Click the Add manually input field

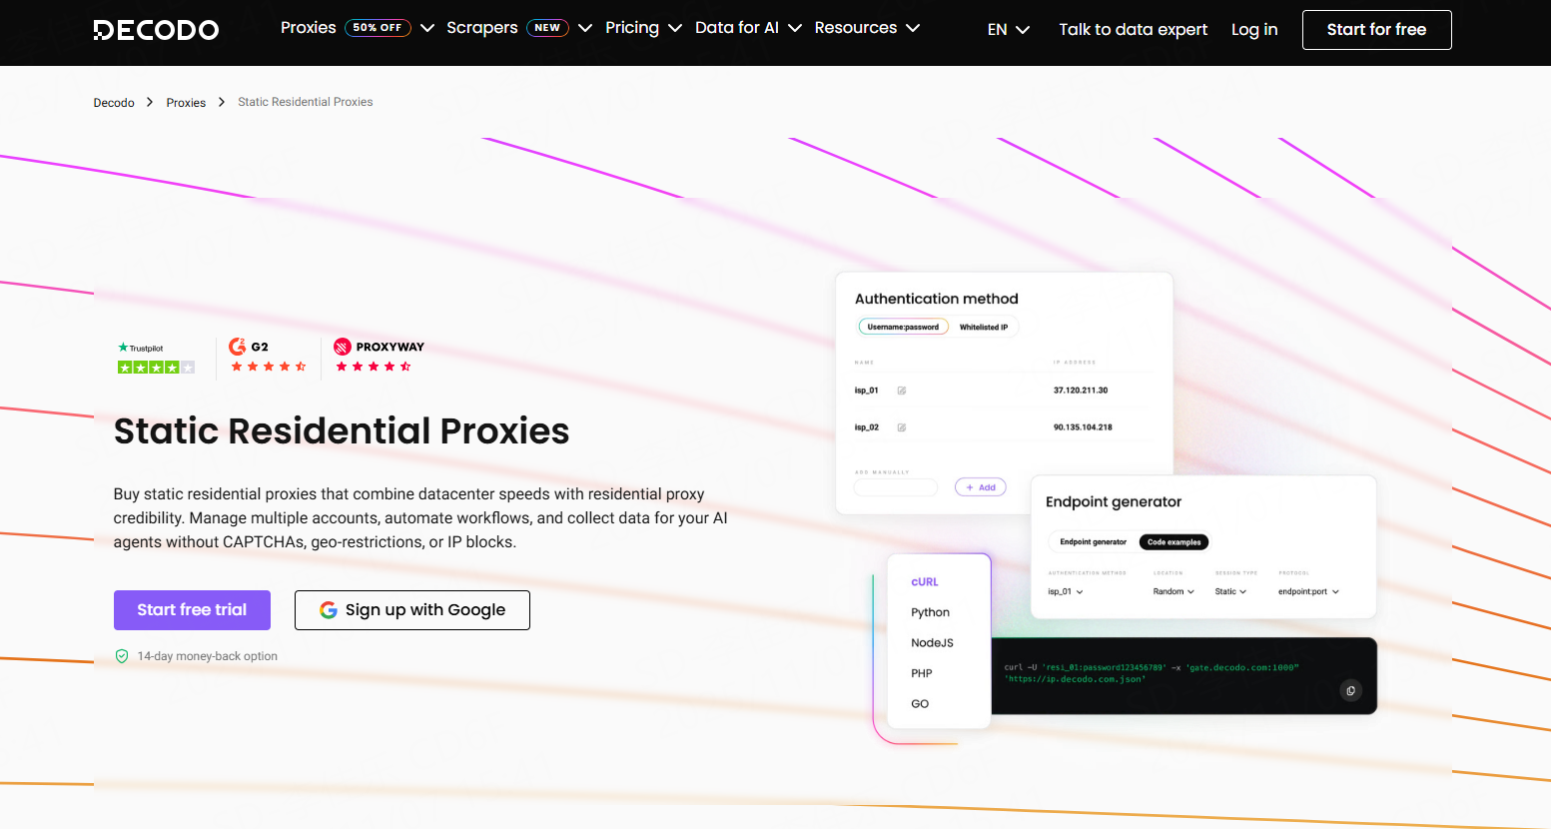coord(896,487)
